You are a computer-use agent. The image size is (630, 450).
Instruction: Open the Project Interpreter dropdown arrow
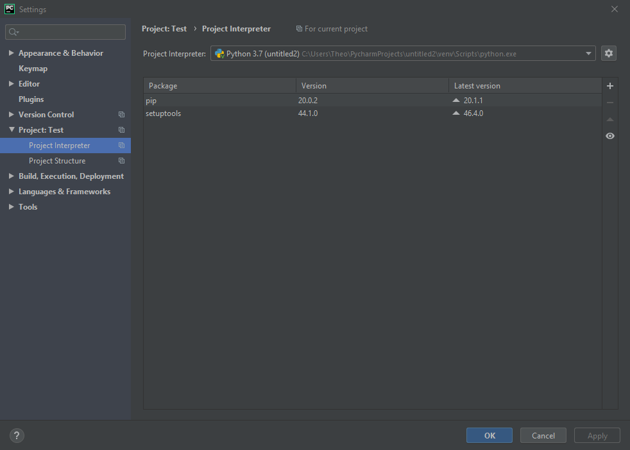click(x=588, y=54)
